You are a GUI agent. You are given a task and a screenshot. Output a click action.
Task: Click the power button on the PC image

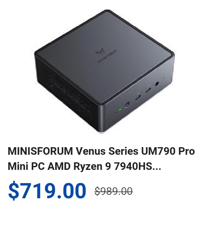[127, 105]
